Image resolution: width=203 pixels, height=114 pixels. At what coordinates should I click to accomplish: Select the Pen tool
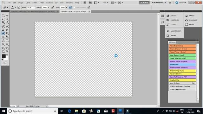point(3,41)
